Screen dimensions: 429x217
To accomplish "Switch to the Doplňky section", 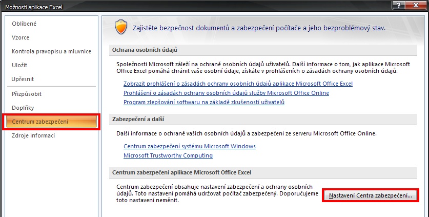I will (x=23, y=108).
